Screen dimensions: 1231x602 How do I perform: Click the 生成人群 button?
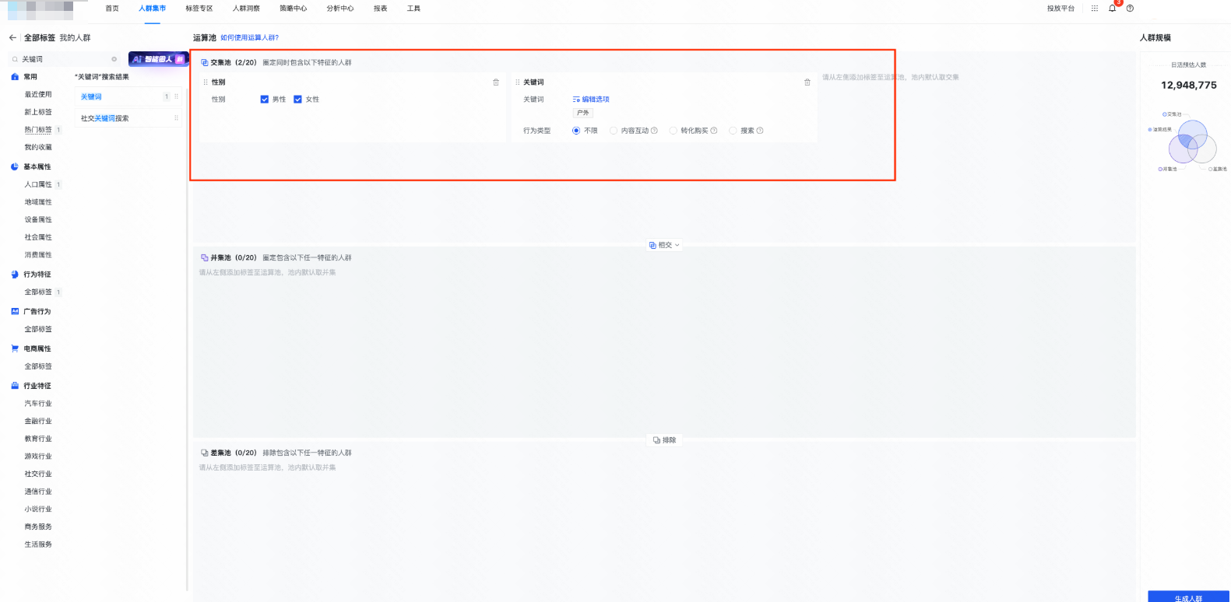coord(1188,597)
